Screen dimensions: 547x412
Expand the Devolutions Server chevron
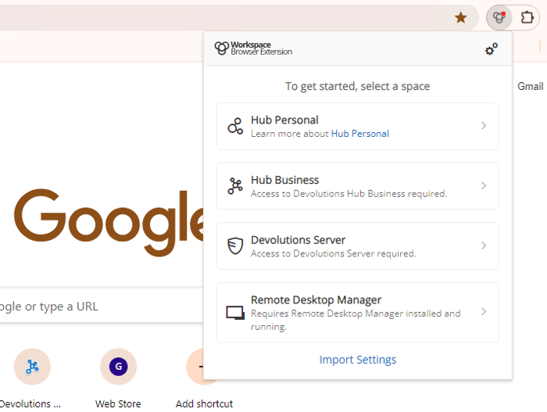pos(484,245)
